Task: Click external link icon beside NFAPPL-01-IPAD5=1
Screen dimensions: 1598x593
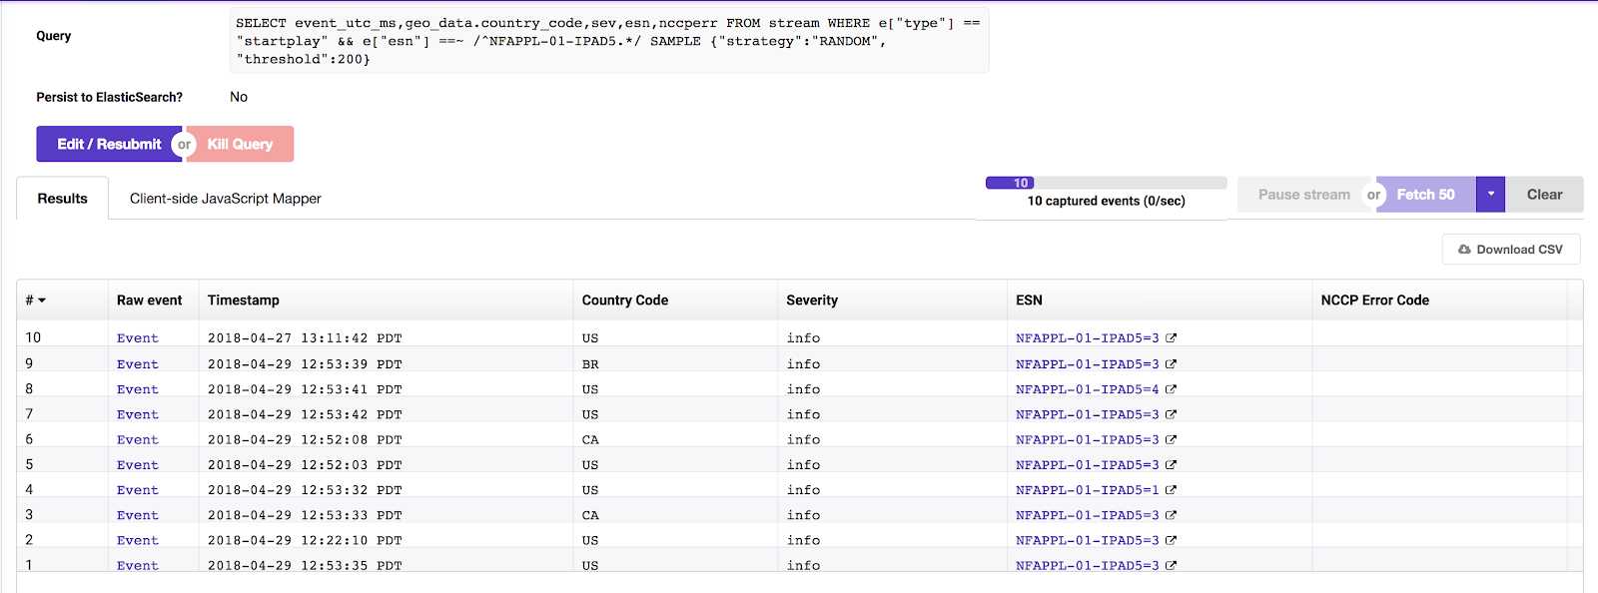Action: (x=1171, y=490)
